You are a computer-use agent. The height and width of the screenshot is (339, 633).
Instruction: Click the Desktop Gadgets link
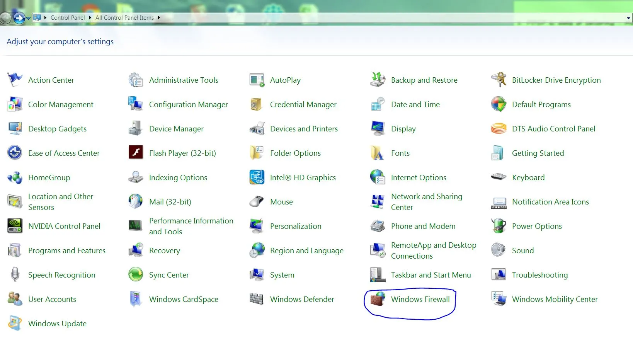(x=57, y=129)
